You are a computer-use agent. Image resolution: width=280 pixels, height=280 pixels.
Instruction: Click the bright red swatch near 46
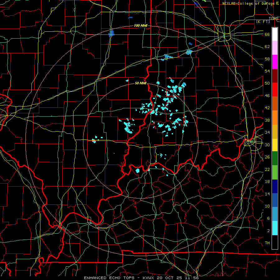275,90
